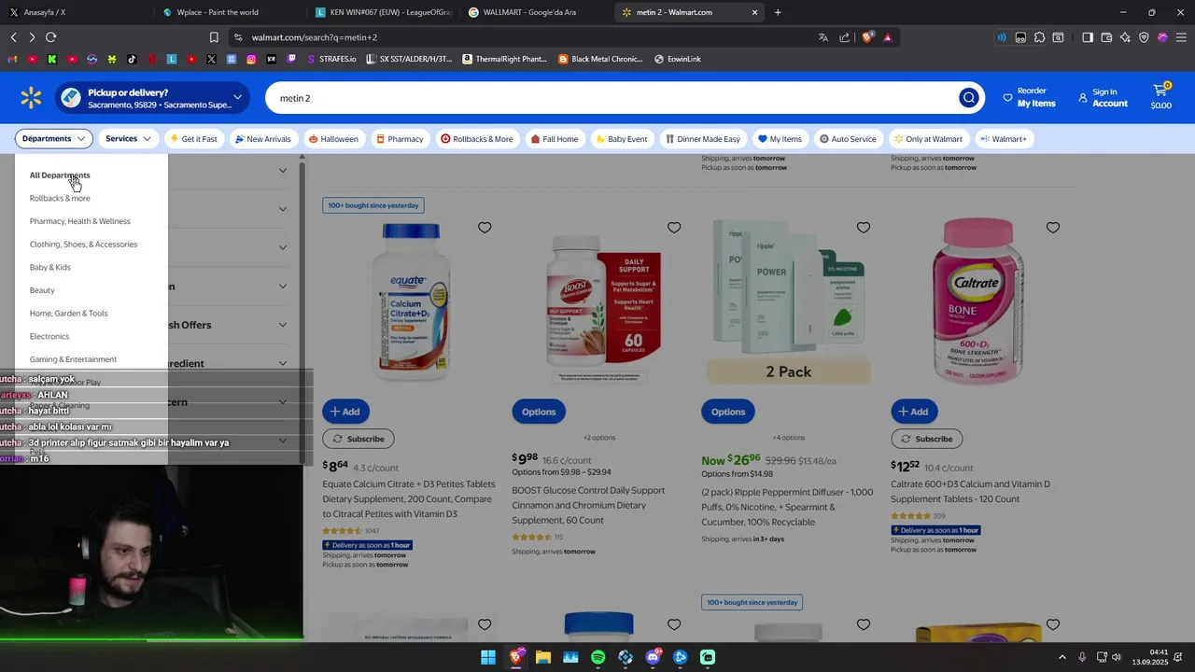
Task: Open the extensions puzzle icon
Action: 1039,37
